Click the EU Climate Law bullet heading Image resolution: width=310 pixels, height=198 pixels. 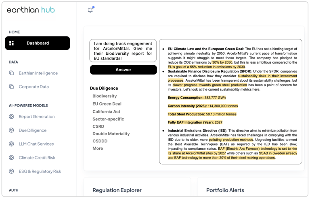click(206, 49)
